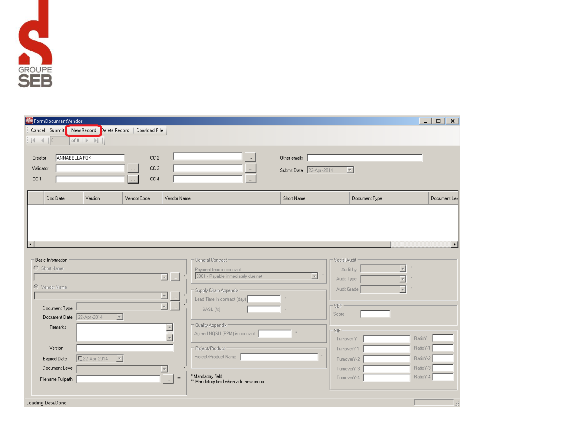Click the horizontal scrollbar thumb of grid
The height and width of the screenshot is (432, 576).
[x=212, y=244]
